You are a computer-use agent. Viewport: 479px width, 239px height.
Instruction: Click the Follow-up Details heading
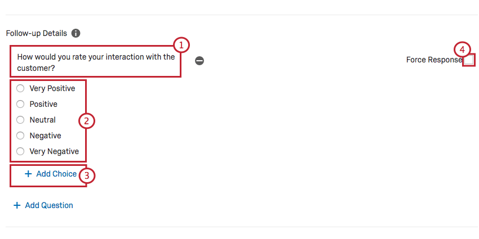(37, 33)
